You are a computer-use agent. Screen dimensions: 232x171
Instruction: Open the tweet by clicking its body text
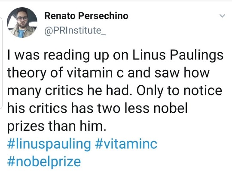[115, 90]
